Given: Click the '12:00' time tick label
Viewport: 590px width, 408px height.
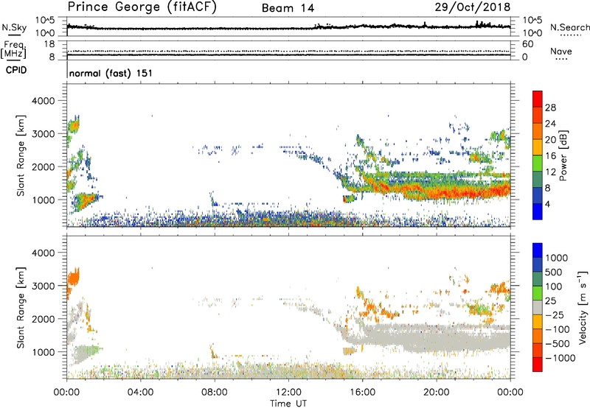Looking at the screenshot, I should click(288, 393).
